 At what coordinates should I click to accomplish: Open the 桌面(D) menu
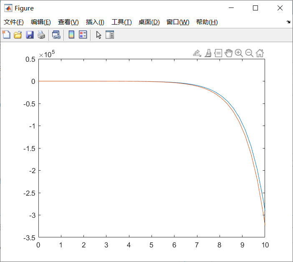click(x=149, y=22)
